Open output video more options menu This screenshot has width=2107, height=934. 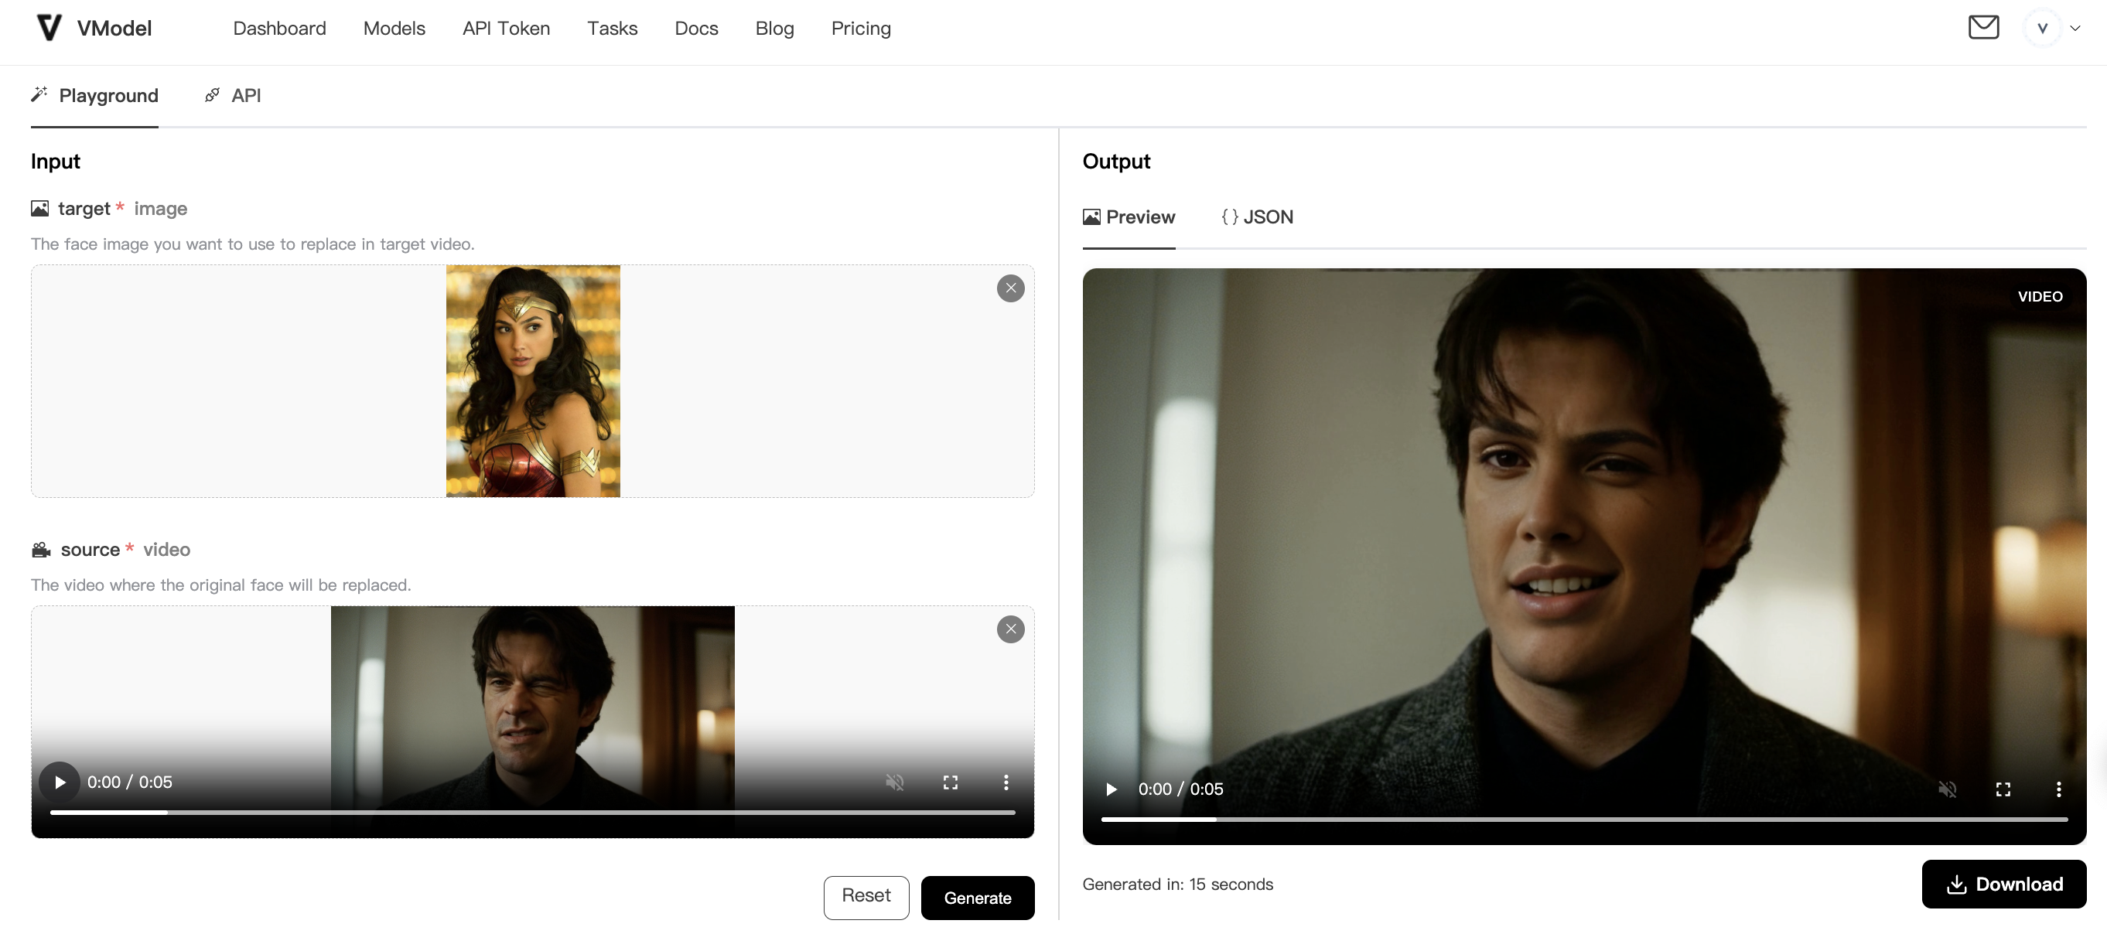2058,789
